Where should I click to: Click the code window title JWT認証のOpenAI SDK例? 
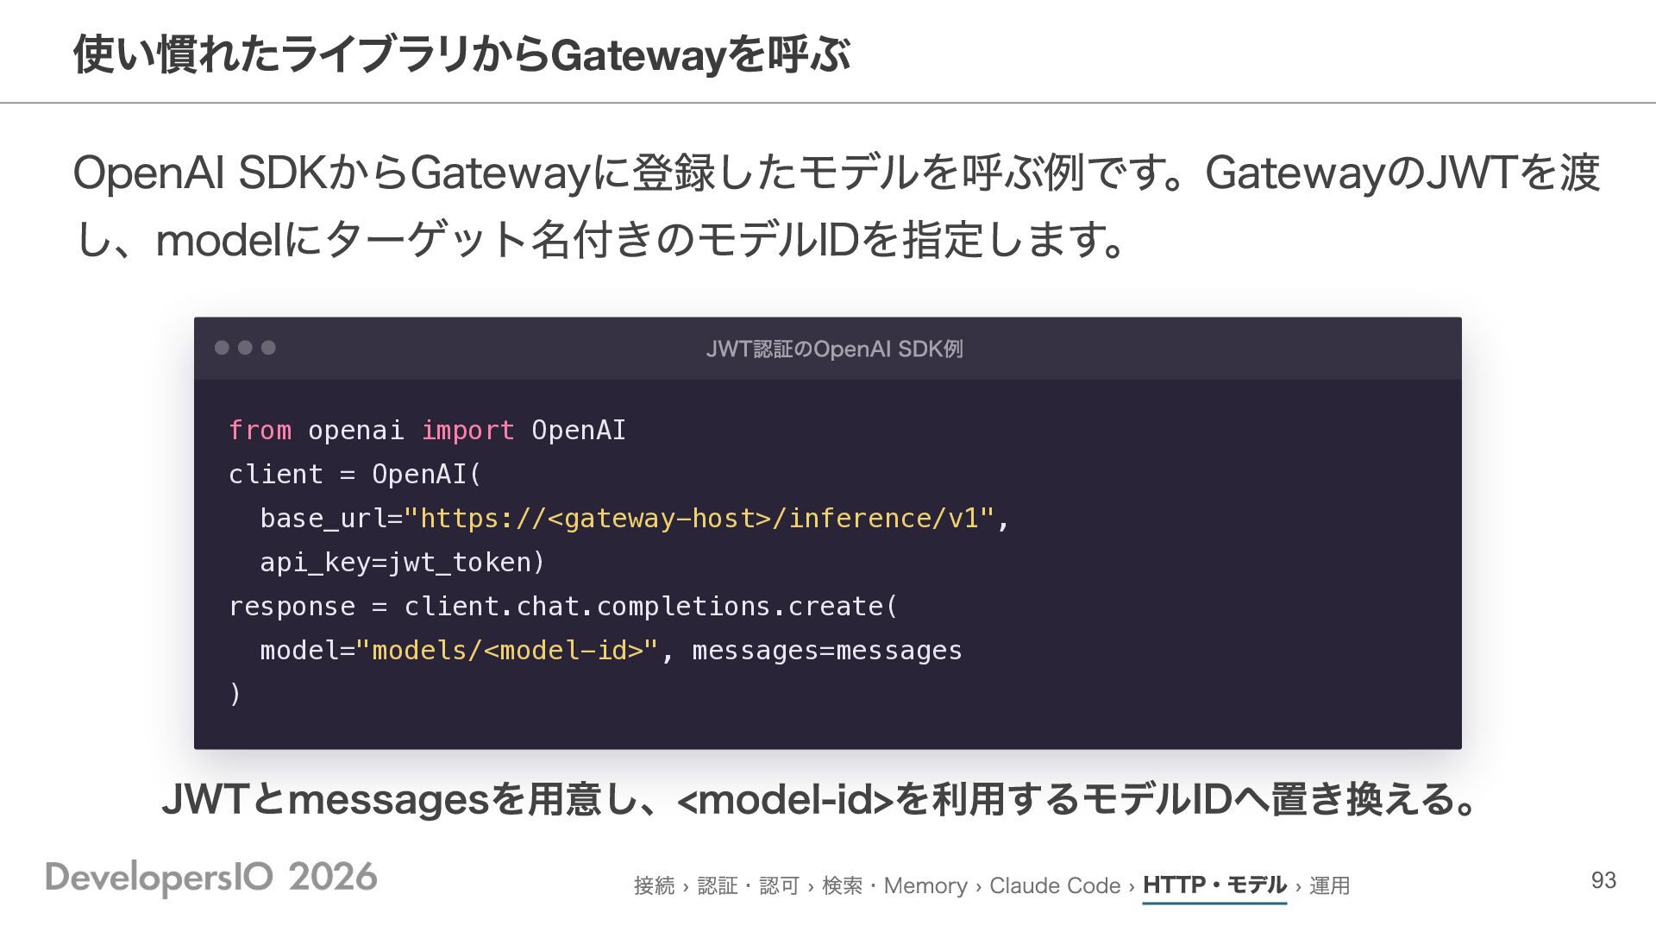(x=834, y=349)
